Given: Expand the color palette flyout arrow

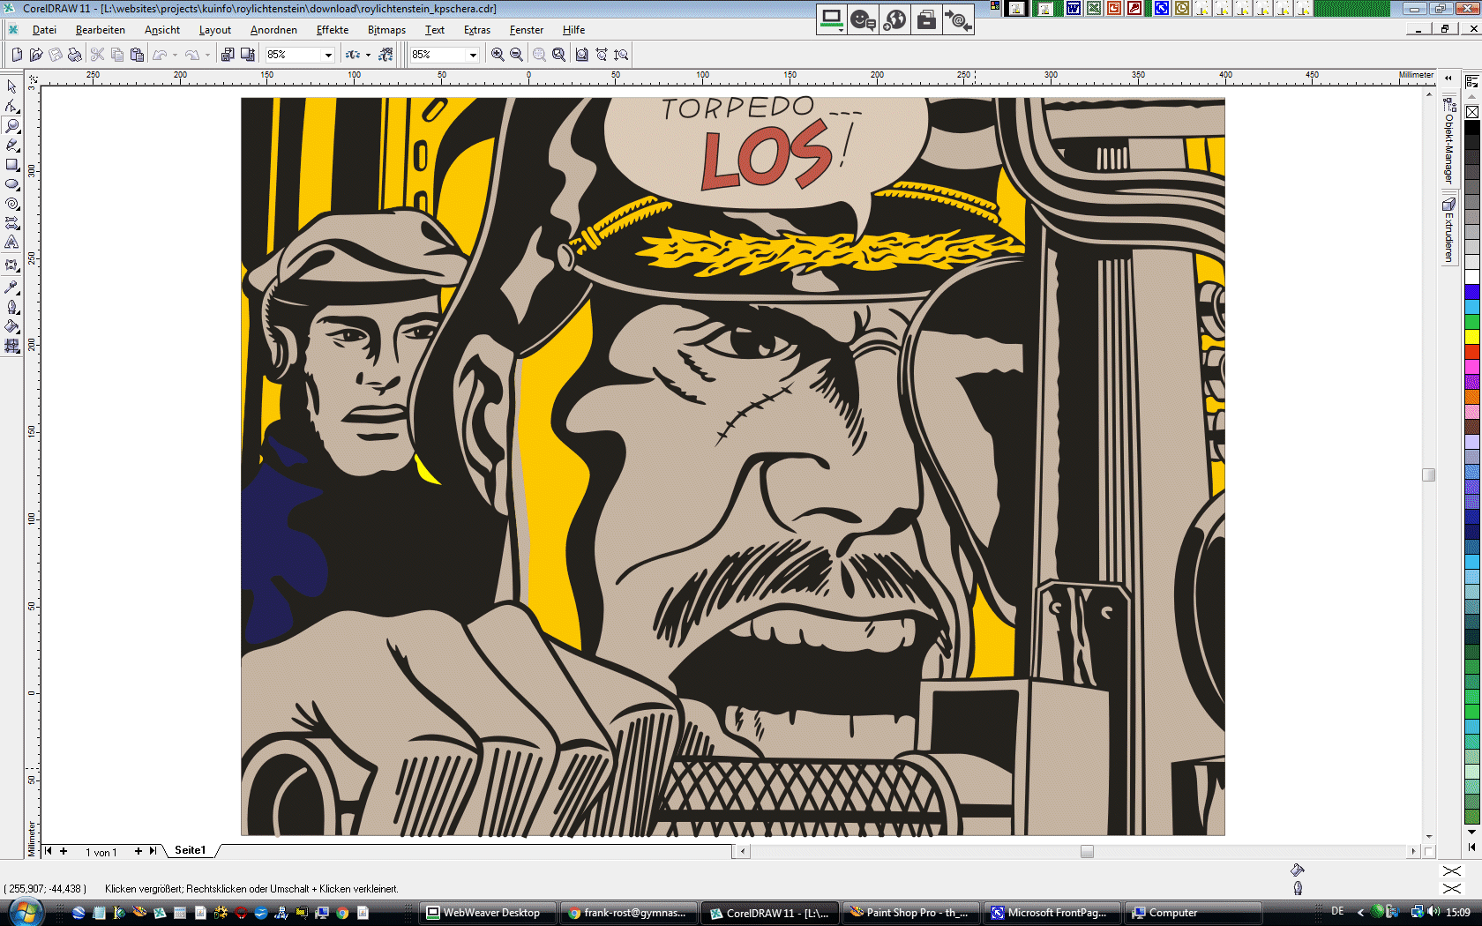Looking at the screenshot, I should pos(1471,847).
